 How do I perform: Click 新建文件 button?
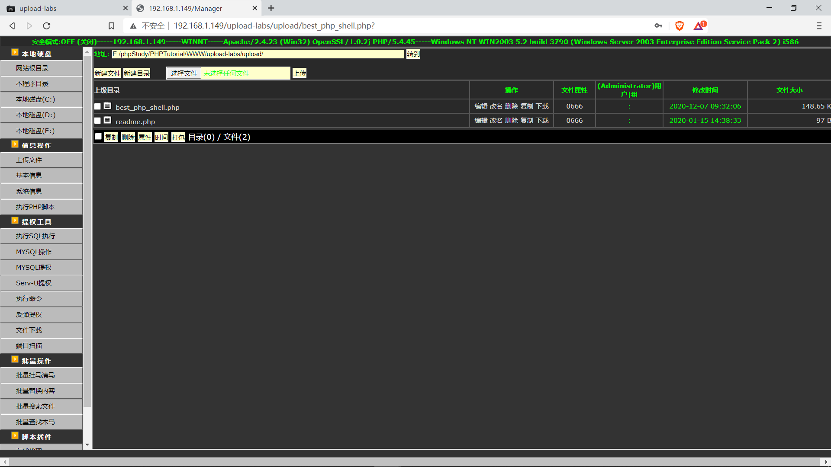click(107, 73)
